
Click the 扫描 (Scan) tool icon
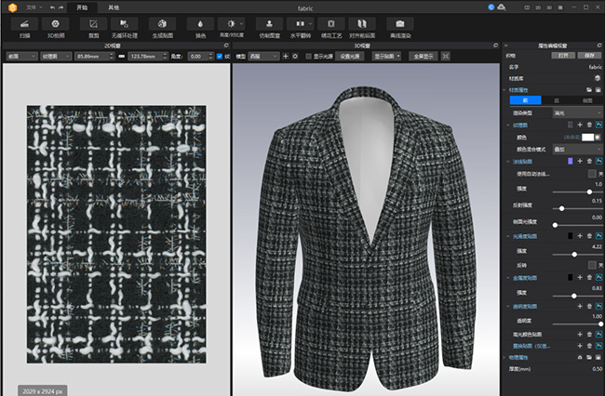coord(23,26)
